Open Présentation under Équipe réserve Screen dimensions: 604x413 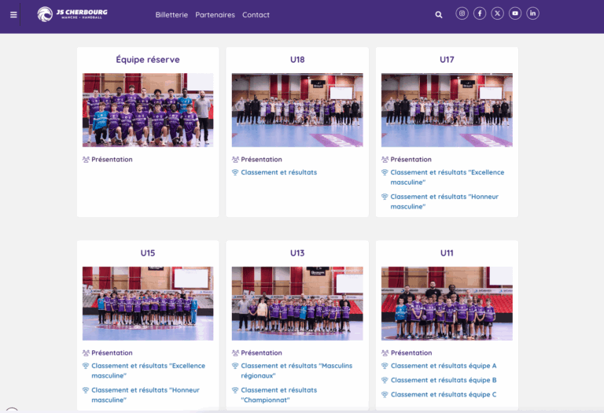tap(112, 160)
